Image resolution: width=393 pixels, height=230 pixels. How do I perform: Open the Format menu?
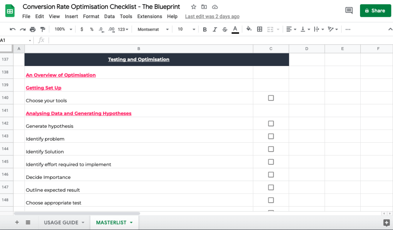91,16
